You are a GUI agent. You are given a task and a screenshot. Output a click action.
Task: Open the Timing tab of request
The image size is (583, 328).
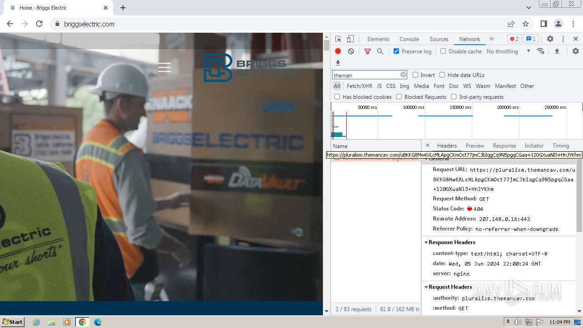click(561, 146)
